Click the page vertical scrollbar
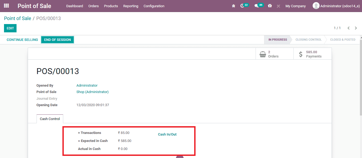This screenshot has height=158, width=362. 361,78
